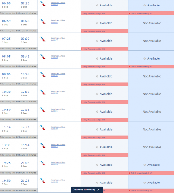174x193 pixels.
Task: Click airline logo on 19:50 departure row
Action: [43, 181]
